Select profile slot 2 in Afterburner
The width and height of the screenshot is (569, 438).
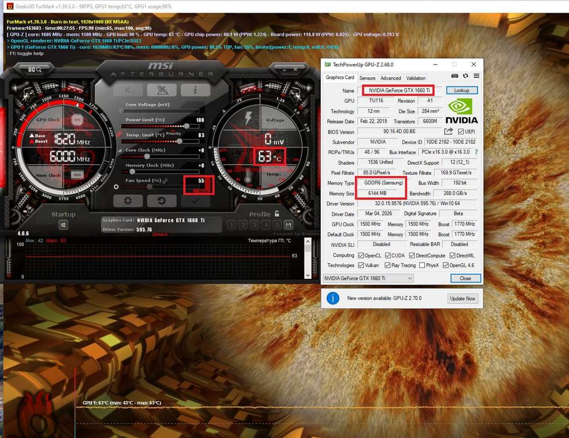click(243, 225)
